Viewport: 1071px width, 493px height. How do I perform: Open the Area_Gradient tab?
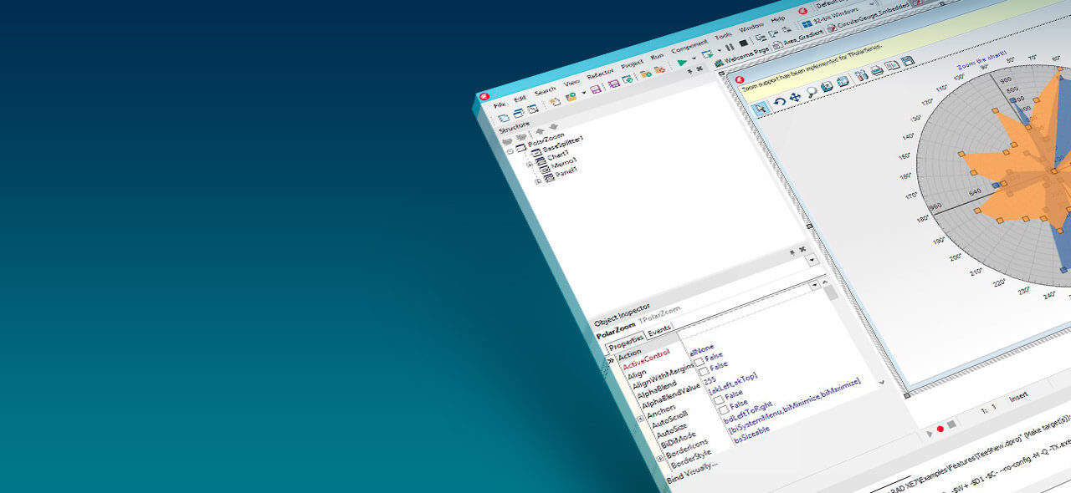(797, 39)
